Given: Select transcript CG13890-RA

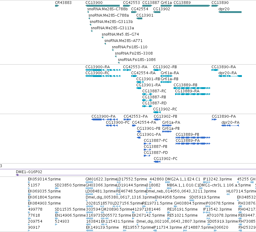Looking at the screenshot, I should [x=224, y=67].
